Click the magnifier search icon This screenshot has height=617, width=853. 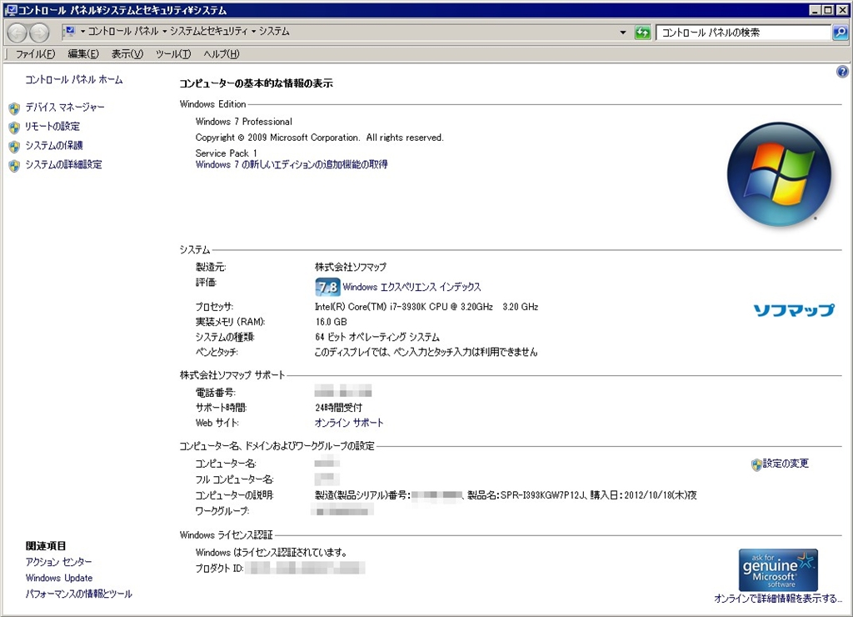[840, 33]
